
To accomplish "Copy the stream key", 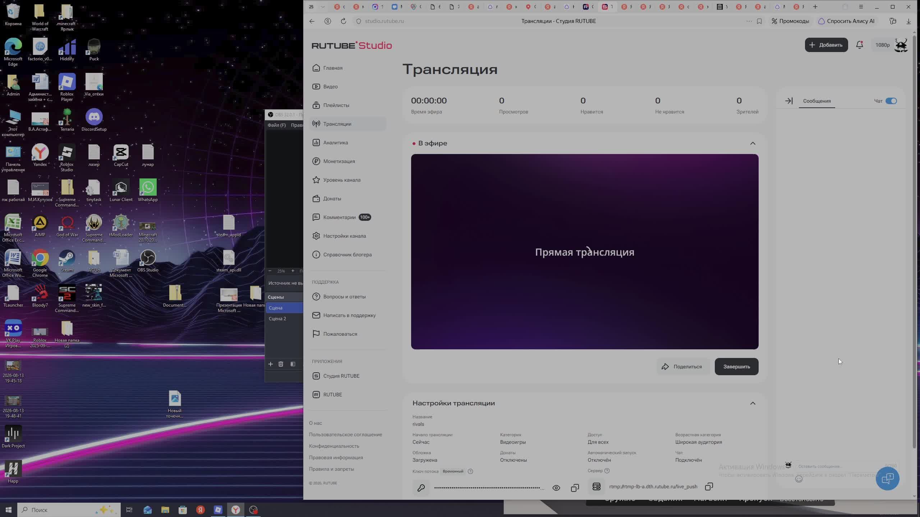I will click(575, 488).
